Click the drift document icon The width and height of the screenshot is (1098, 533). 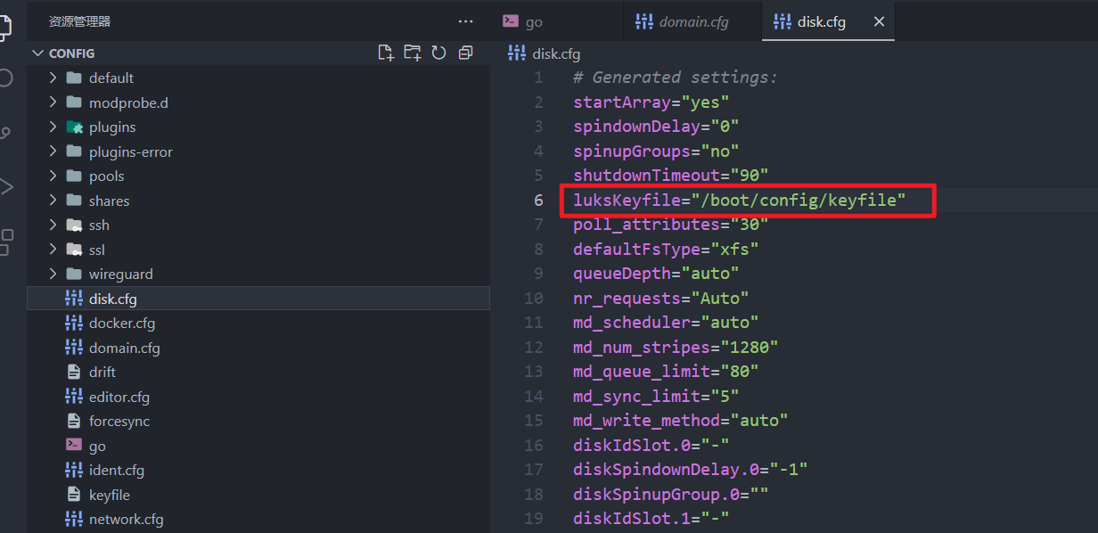pos(74,372)
